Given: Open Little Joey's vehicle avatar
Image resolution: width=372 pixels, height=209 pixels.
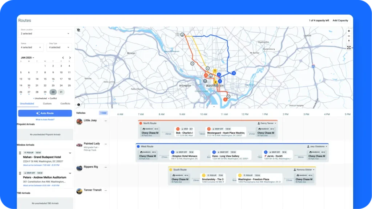Looking at the screenshot, I should [x=79, y=122].
